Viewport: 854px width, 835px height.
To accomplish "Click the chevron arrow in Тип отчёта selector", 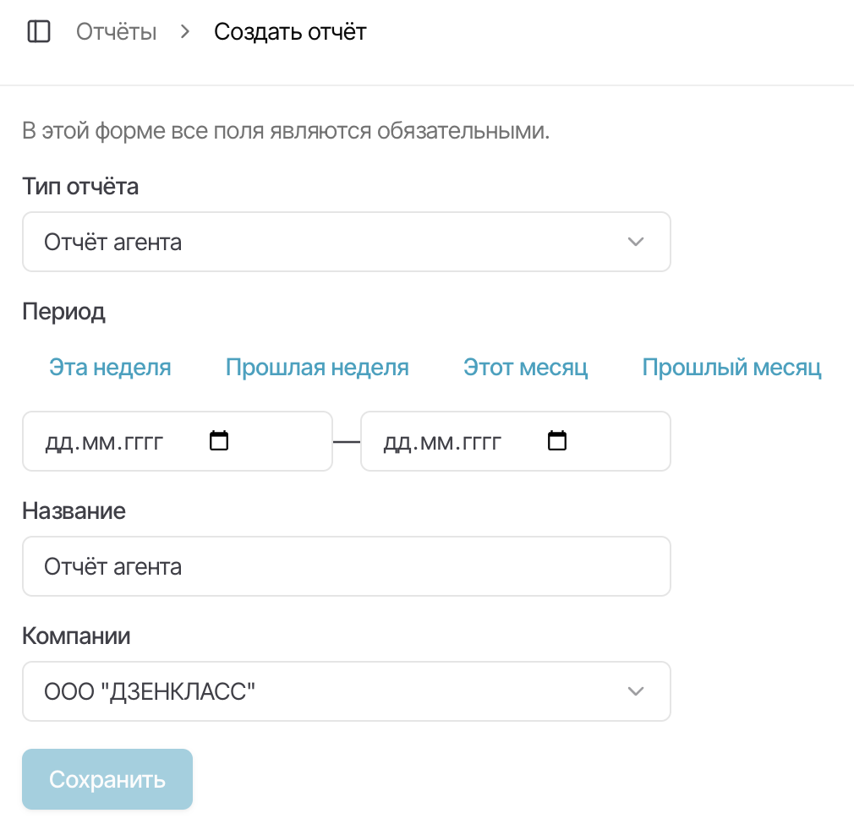I will coord(637,243).
